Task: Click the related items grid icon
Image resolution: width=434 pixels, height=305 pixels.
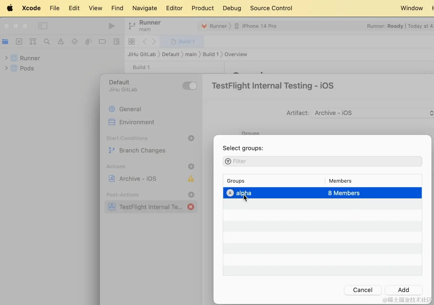Action: (x=131, y=41)
